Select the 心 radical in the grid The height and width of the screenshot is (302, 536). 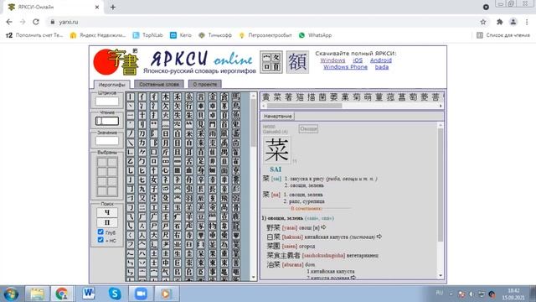(x=166, y=171)
